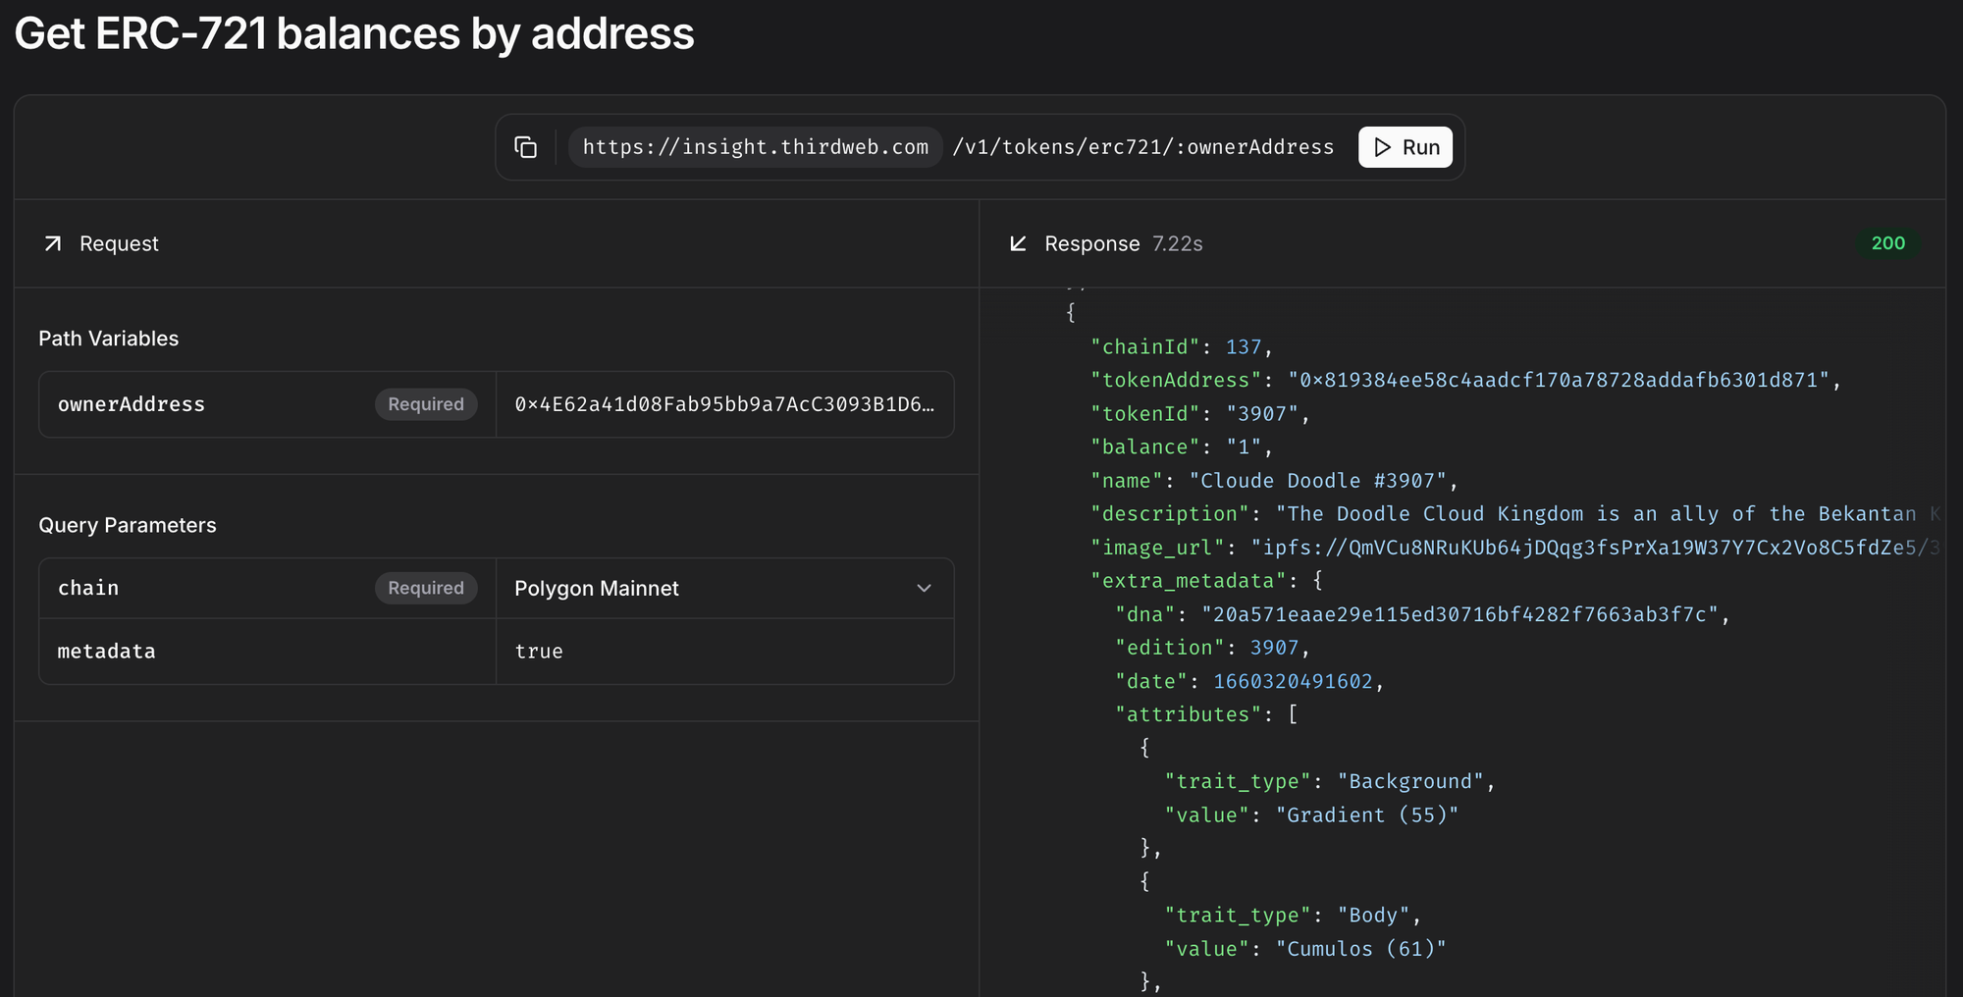Click the ownerAddress input field
Screen dimensions: 1963x997
724,404
